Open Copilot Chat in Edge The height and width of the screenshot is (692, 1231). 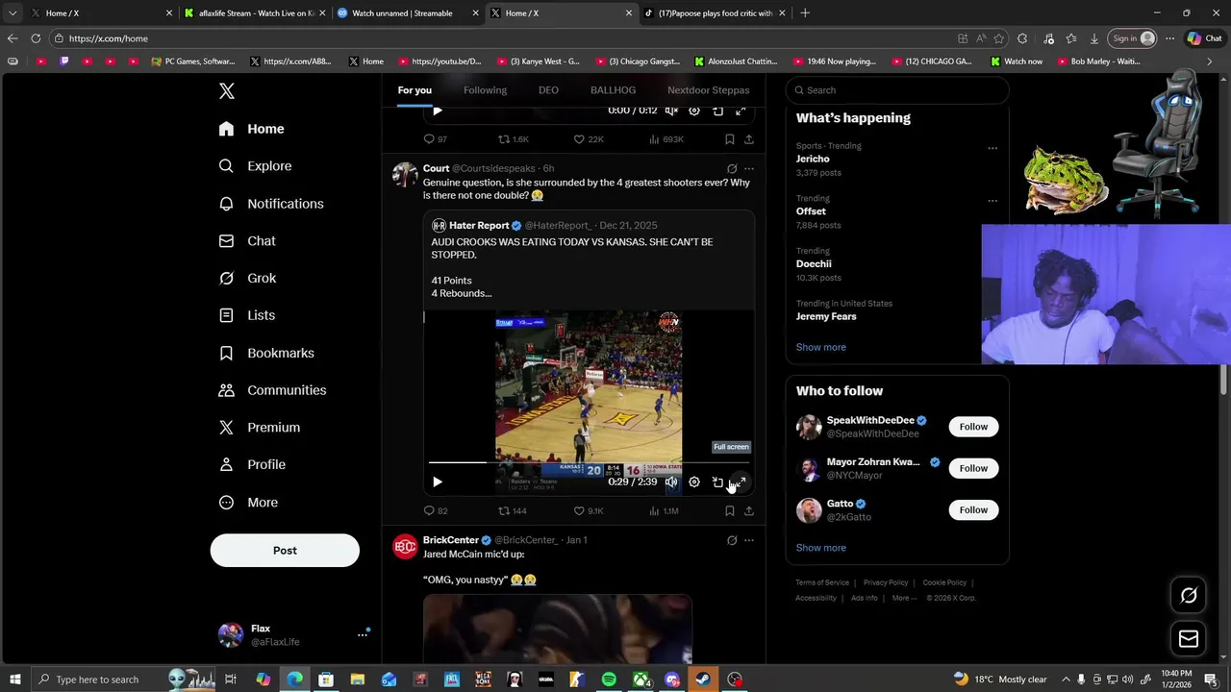1204,38
